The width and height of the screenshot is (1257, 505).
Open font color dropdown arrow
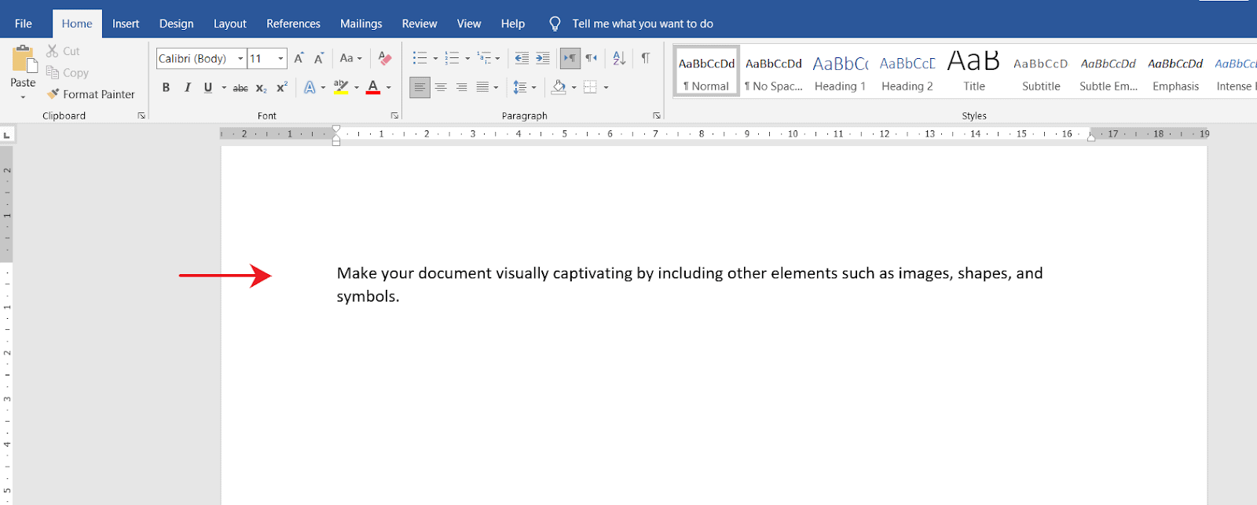(389, 88)
